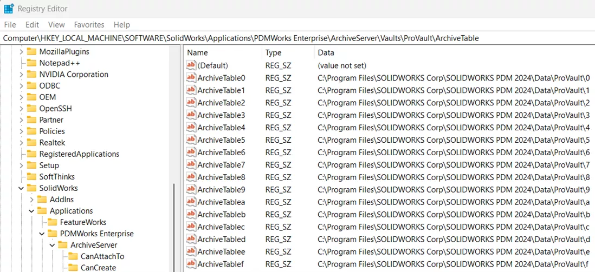The image size is (595, 272).
Task: Click the Registry Editor app icon in title bar
Action: [x=9, y=9]
